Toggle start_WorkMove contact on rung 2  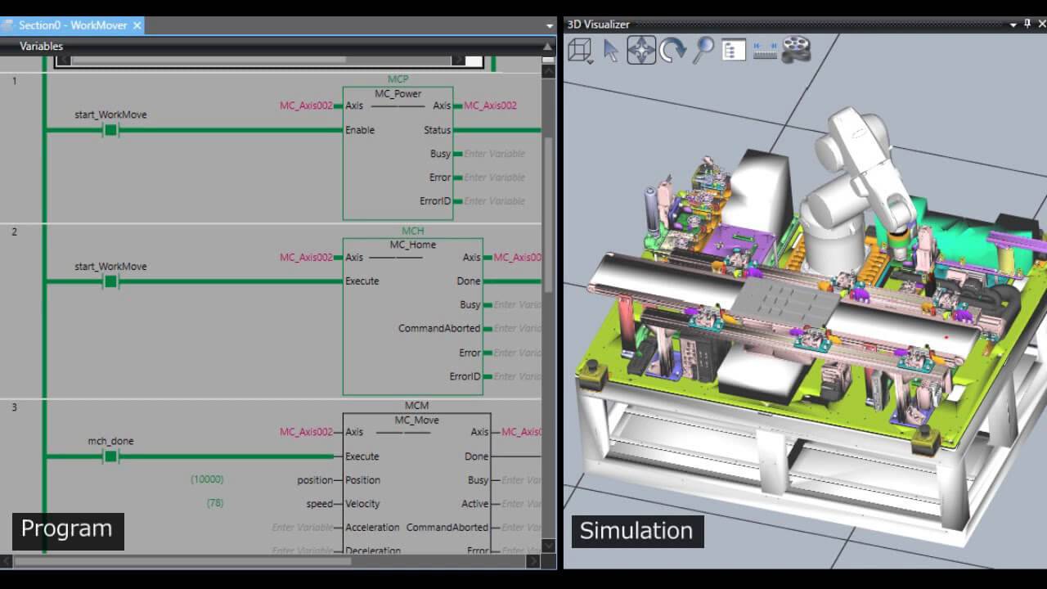(x=110, y=281)
